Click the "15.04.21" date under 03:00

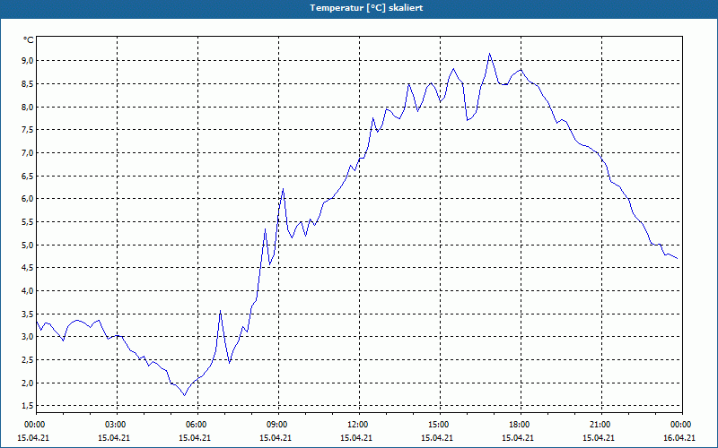point(114,438)
